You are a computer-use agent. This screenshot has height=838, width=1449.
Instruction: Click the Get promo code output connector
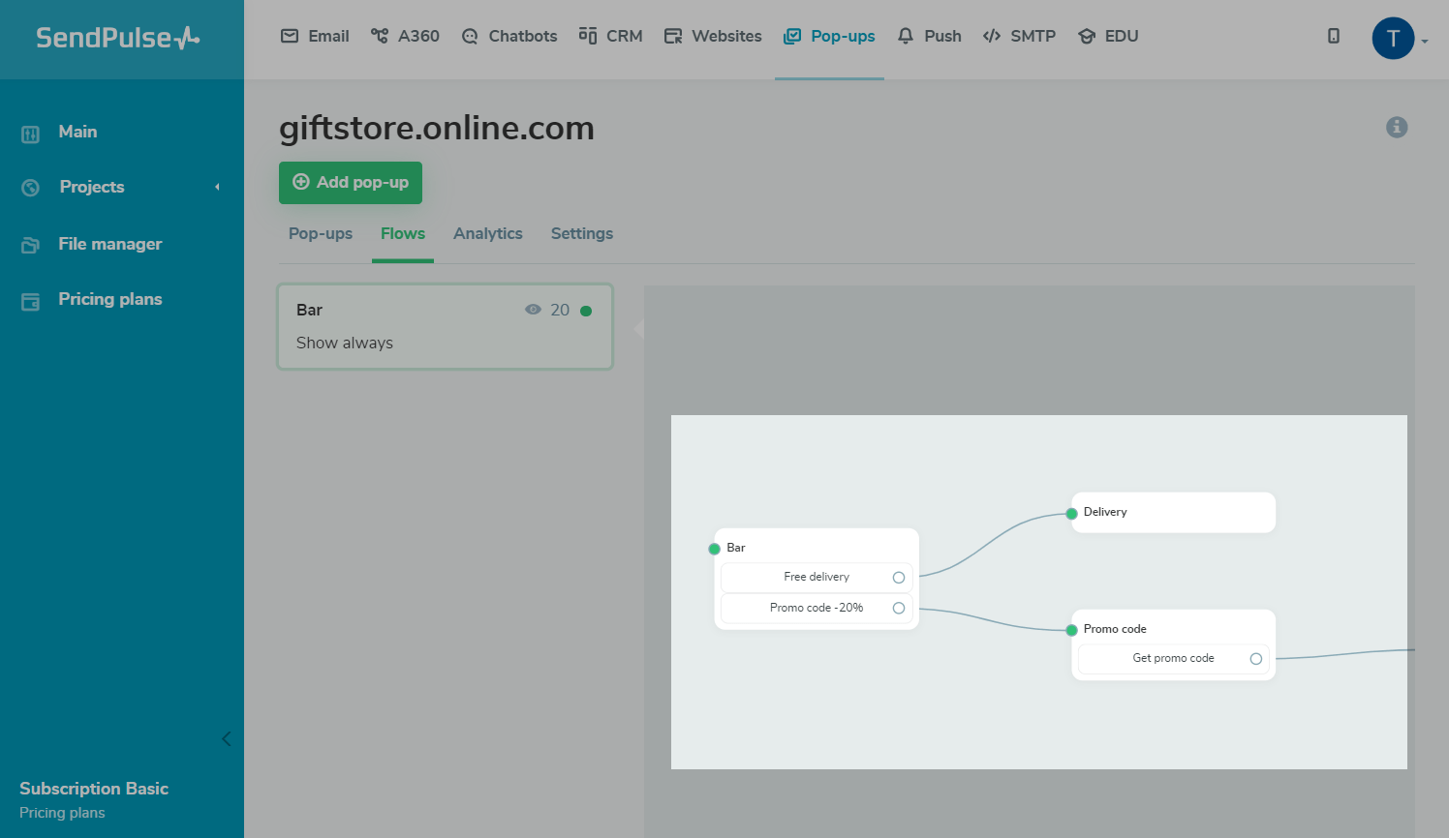click(x=1256, y=659)
